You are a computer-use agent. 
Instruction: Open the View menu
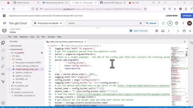tap(32, 37)
